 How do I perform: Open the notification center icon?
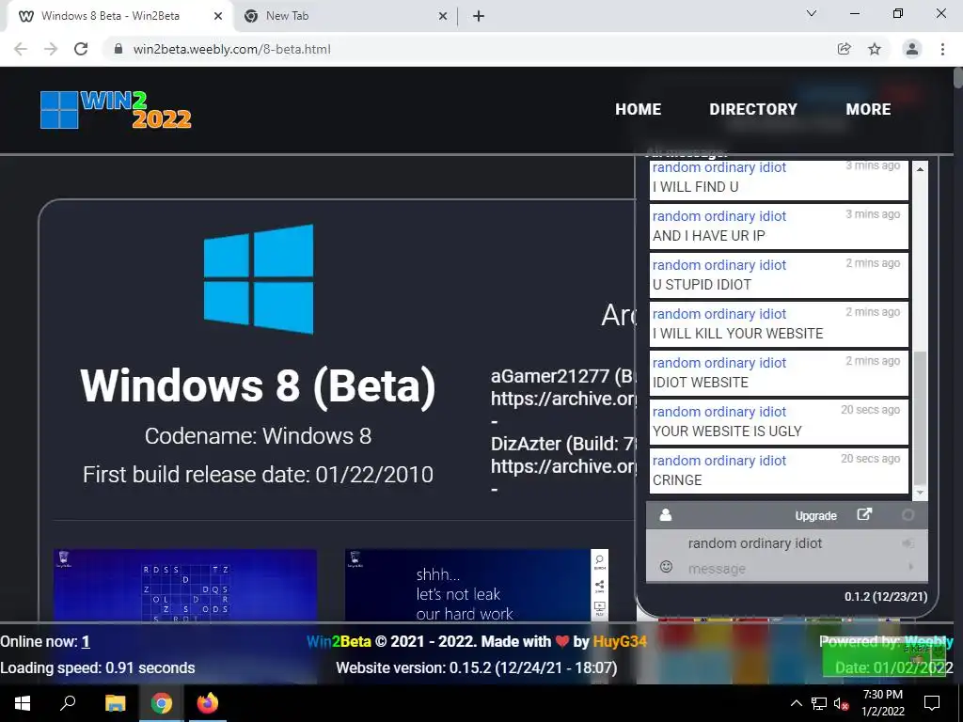pyautogui.click(x=932, y=703)
